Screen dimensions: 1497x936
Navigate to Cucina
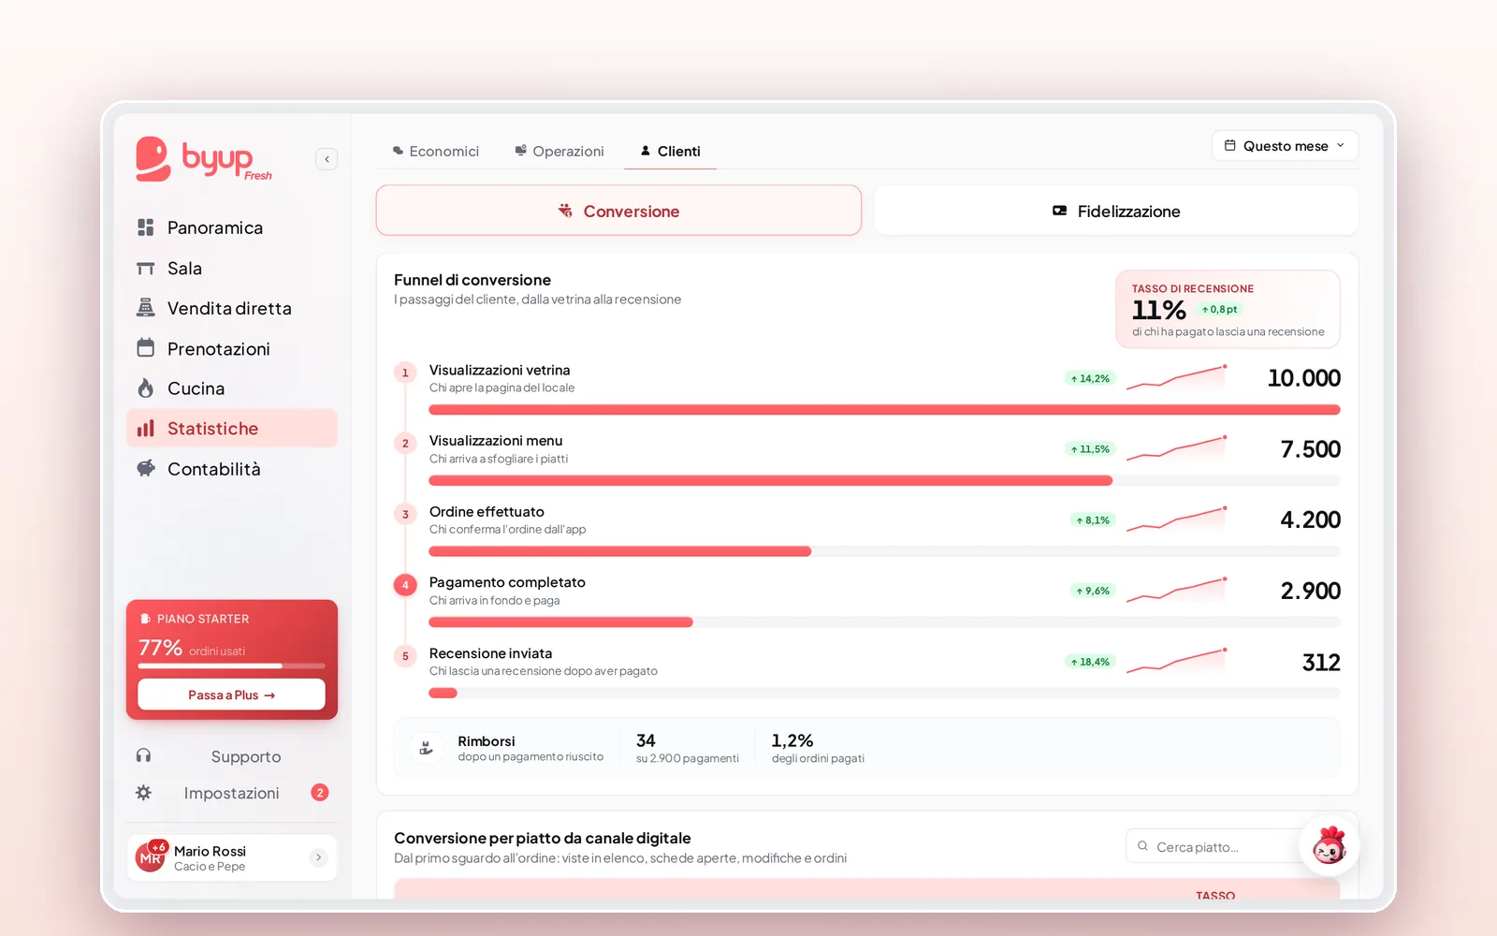[232, 388]
